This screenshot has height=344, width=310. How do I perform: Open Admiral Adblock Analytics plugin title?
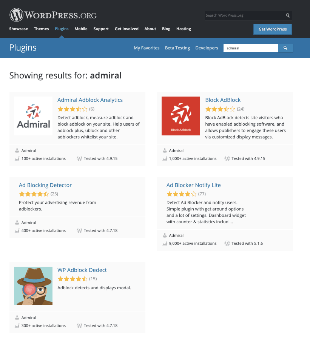tap(90, 100)
